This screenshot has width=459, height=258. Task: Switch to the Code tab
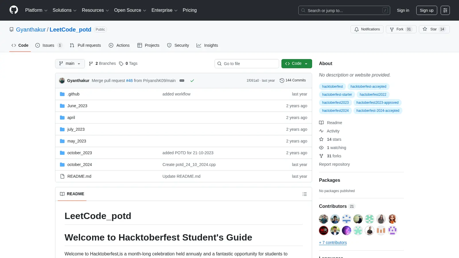(20, 45)
